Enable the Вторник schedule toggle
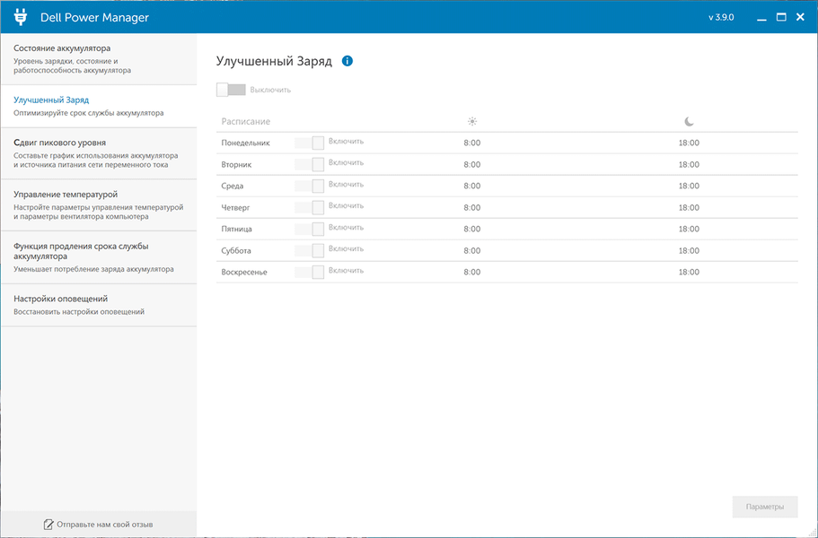 click(x=310, y=165)
